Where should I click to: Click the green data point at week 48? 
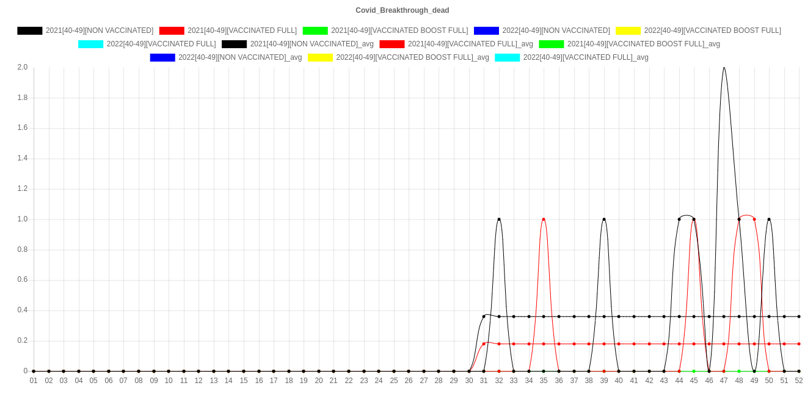point(738,371)
